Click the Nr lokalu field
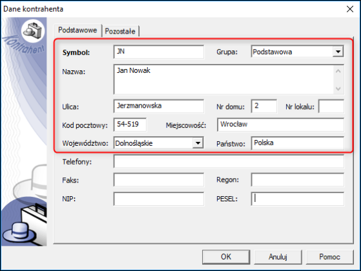361x271 pixels. 331,106
